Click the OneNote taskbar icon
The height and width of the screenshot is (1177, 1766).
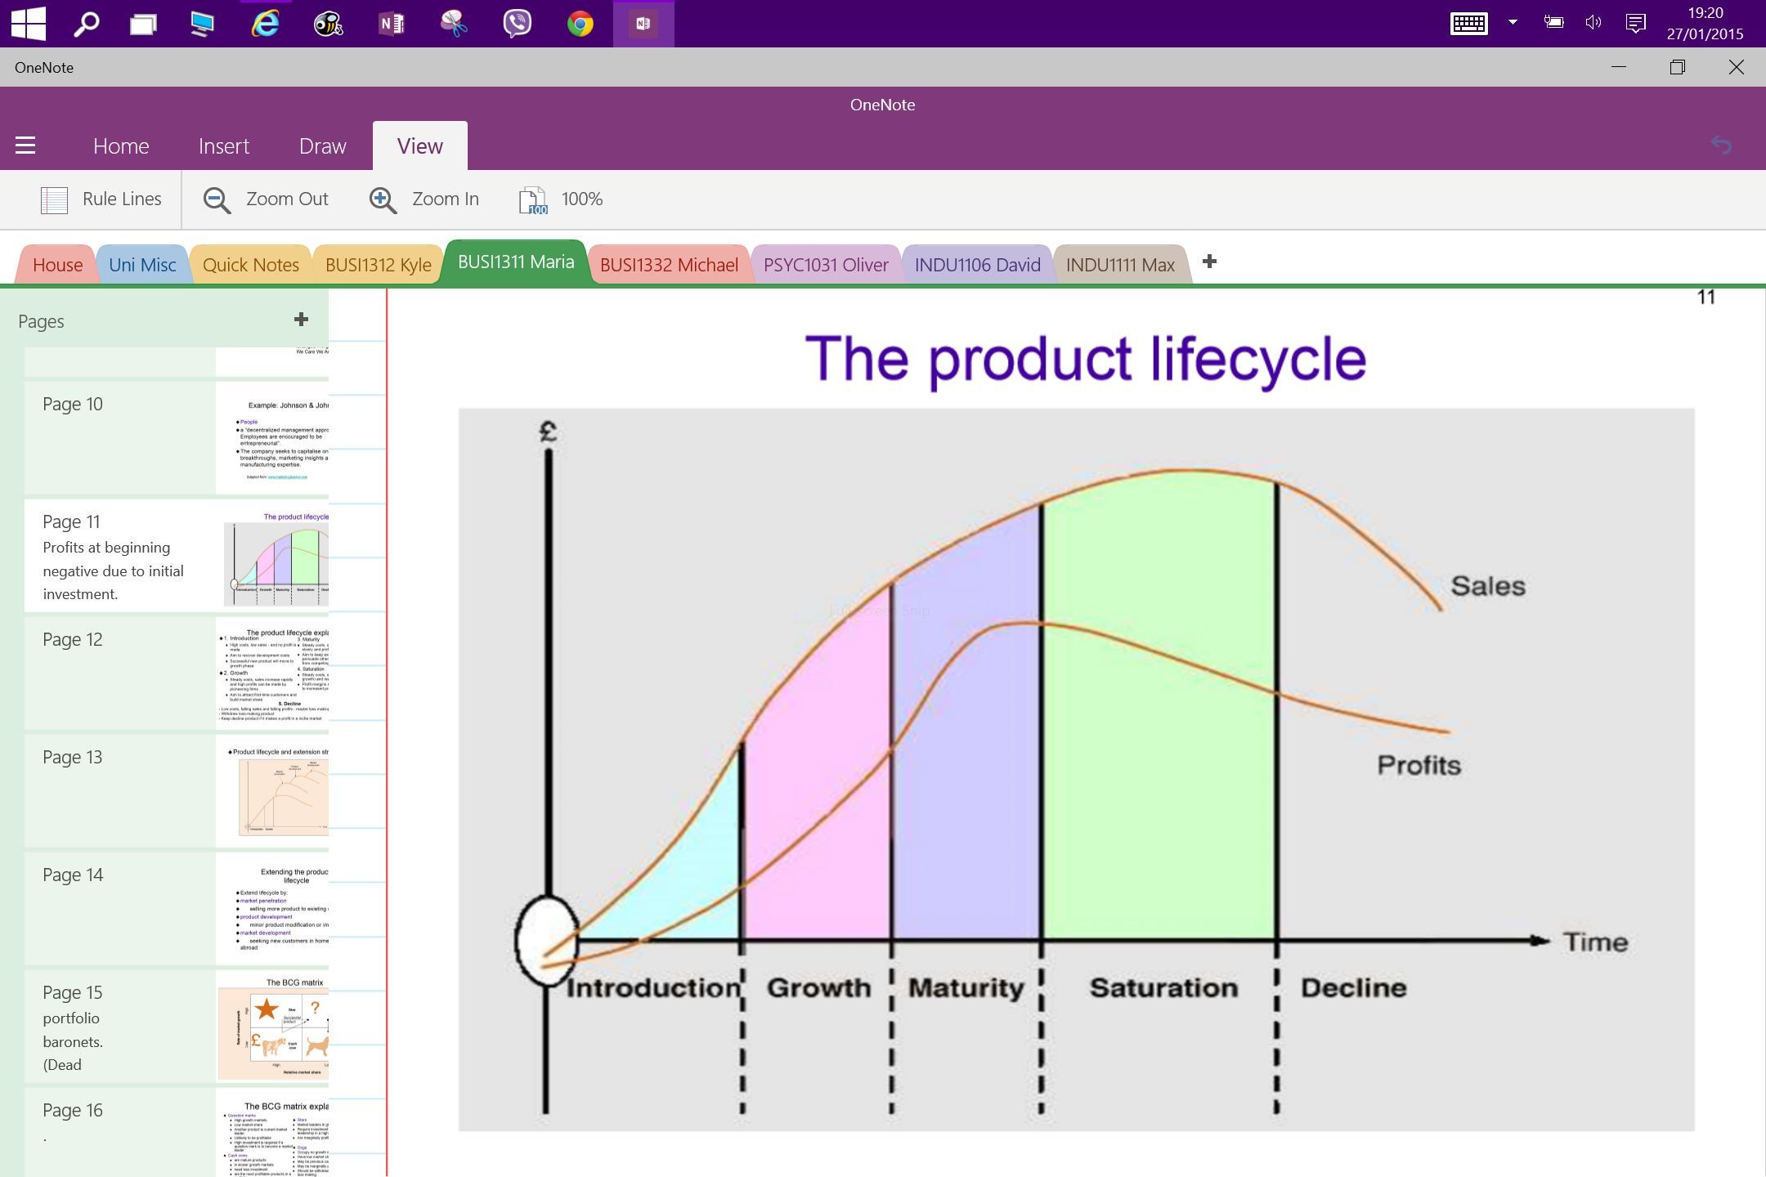click(644, 22)
